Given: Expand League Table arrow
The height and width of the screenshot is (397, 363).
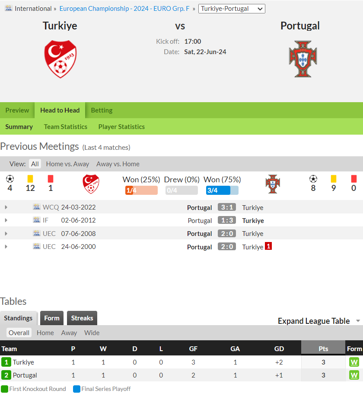Looking at the screenshot, I should click(x=358, y=321).
